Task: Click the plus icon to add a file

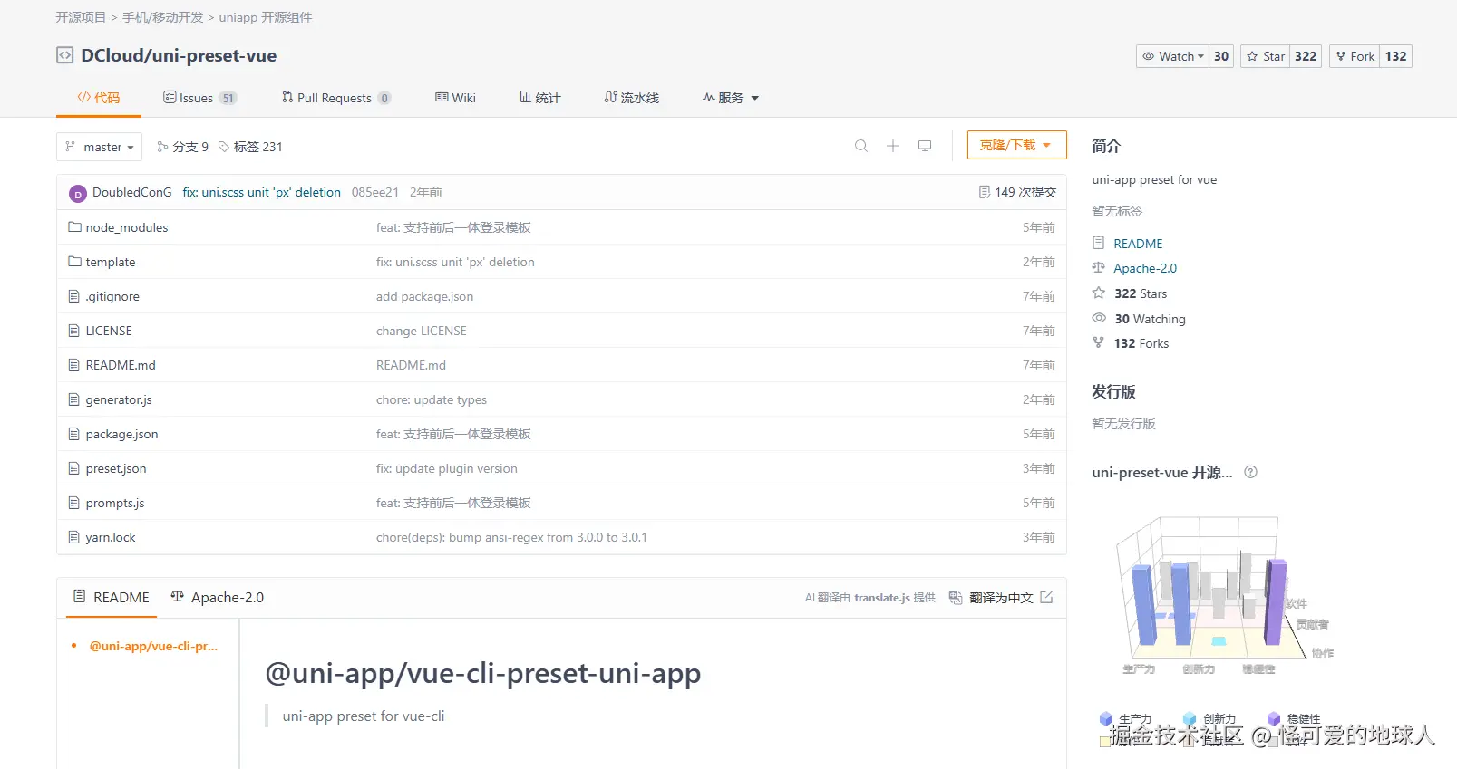Action: pyautogui.click(x=893, y=146)
